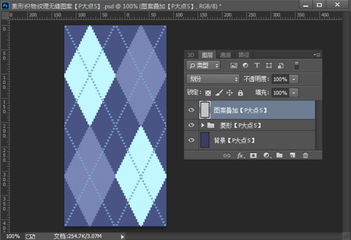351x240 pixels.
Task: Switch to the 路径 tab
Action: pyautogui.click(x=244, y=55)
